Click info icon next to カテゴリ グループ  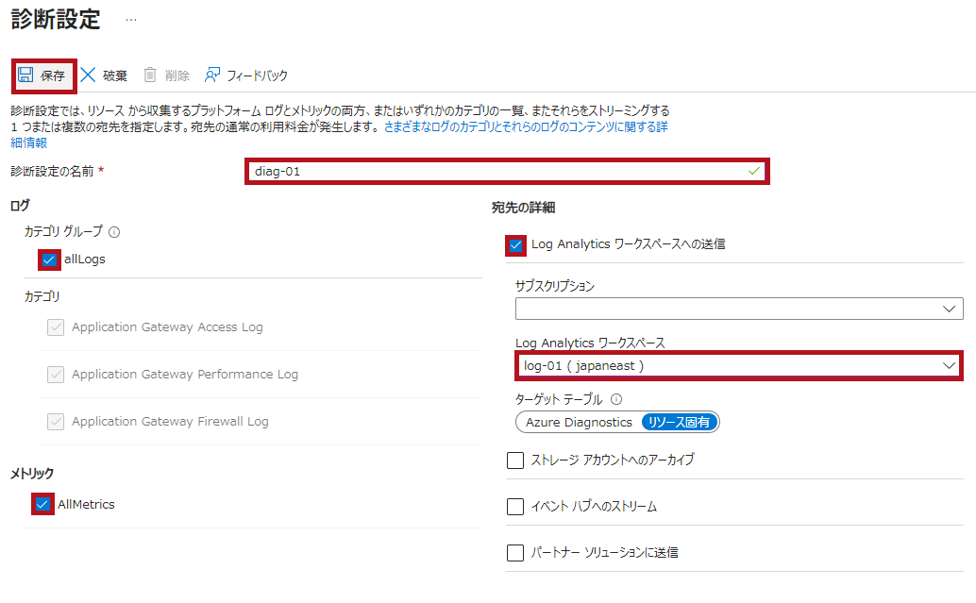(x=114, y=231)
